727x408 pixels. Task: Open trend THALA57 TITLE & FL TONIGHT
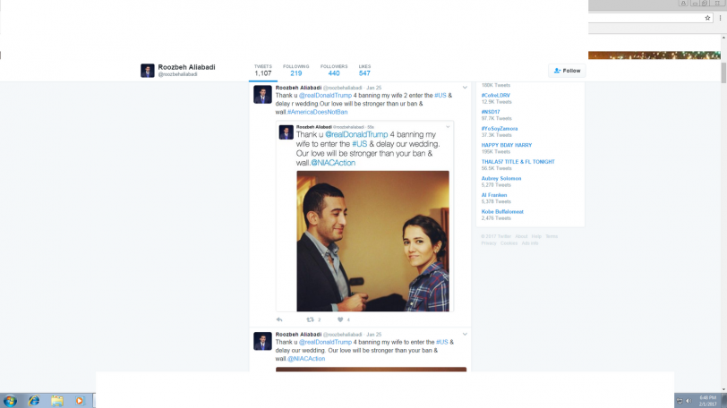point(517,162)
